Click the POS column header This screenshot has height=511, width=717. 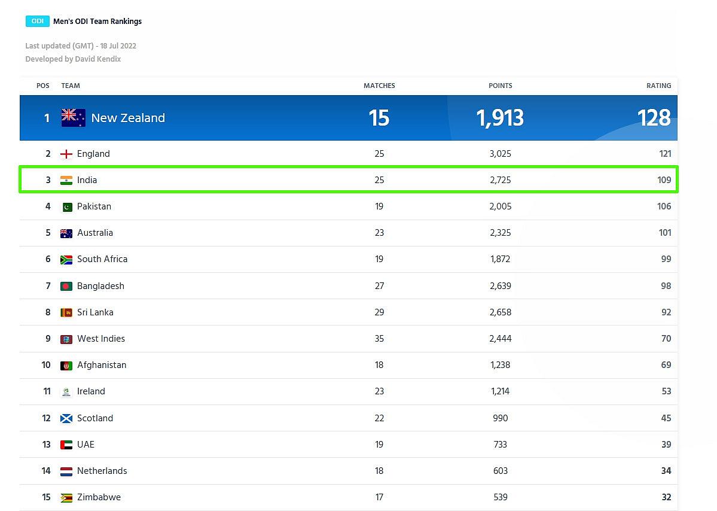(x=43, y=86)
